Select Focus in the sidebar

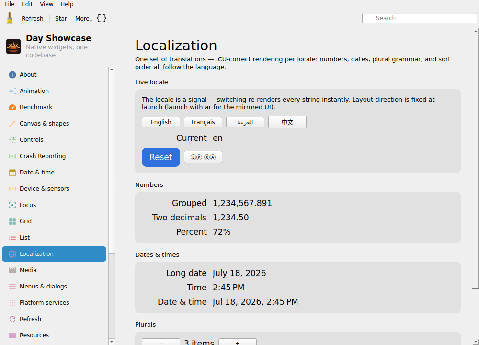click(x=54, y=205)
